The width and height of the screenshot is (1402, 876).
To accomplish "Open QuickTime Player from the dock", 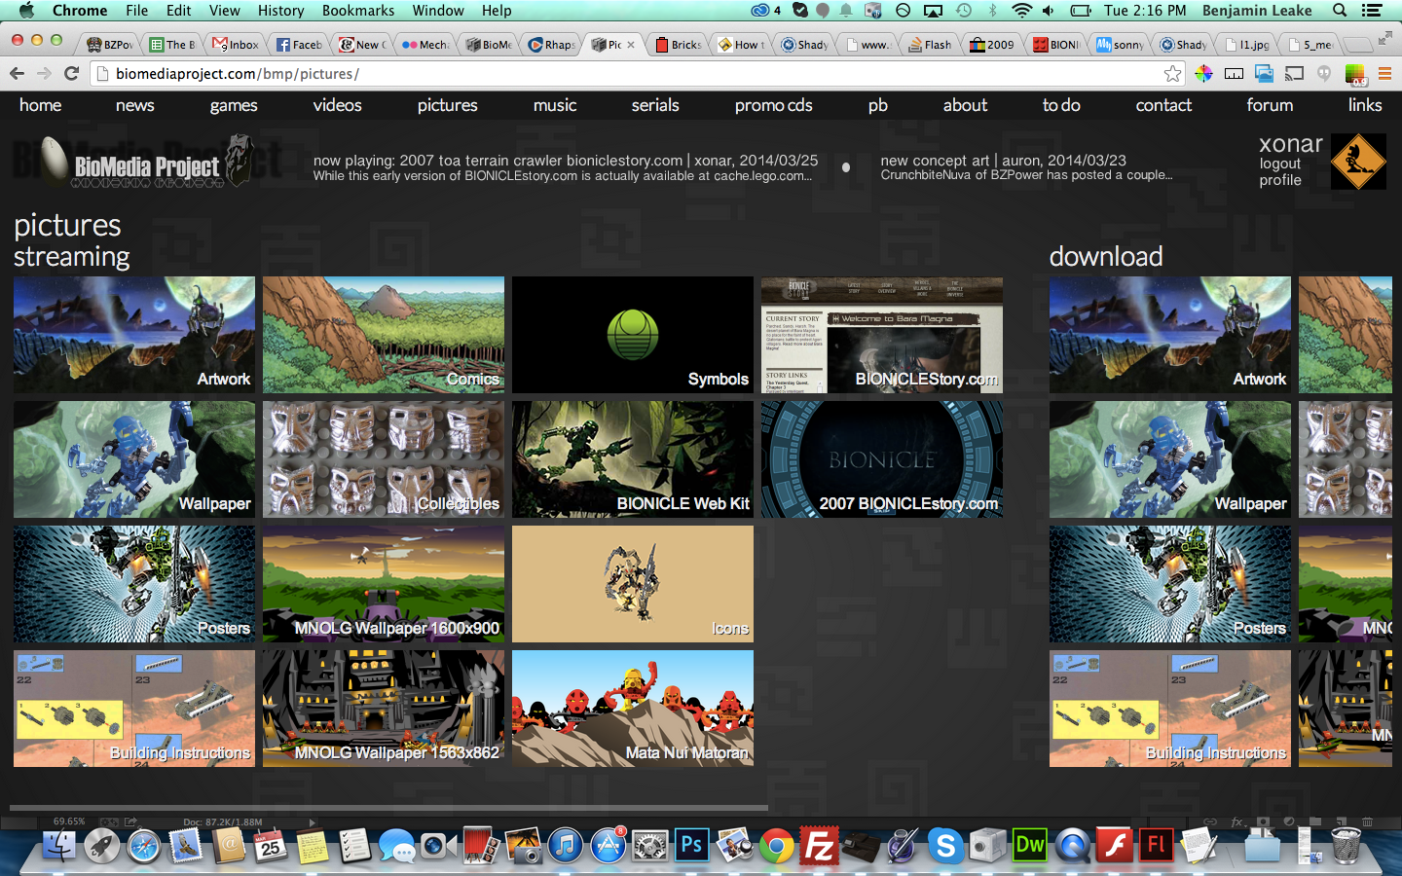I will (x=1072, y=845).
